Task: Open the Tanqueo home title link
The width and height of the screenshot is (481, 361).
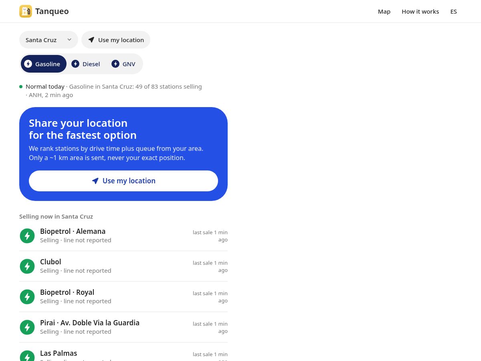Action: coord(52,11)
